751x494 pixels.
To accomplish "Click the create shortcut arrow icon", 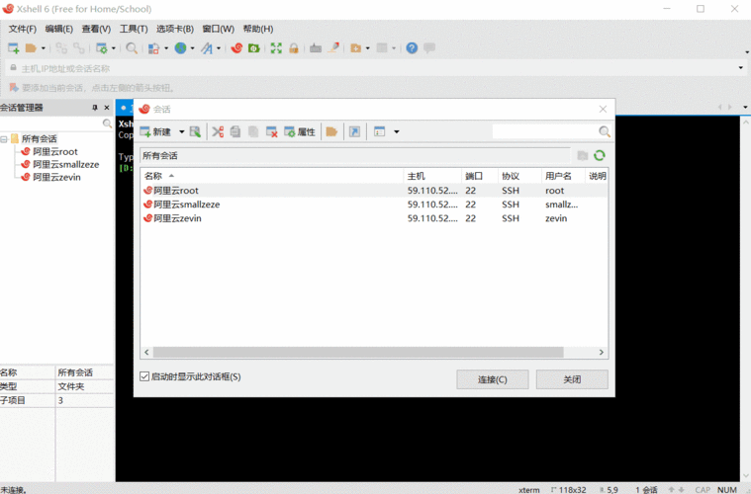I will click(x=354, y=131).
